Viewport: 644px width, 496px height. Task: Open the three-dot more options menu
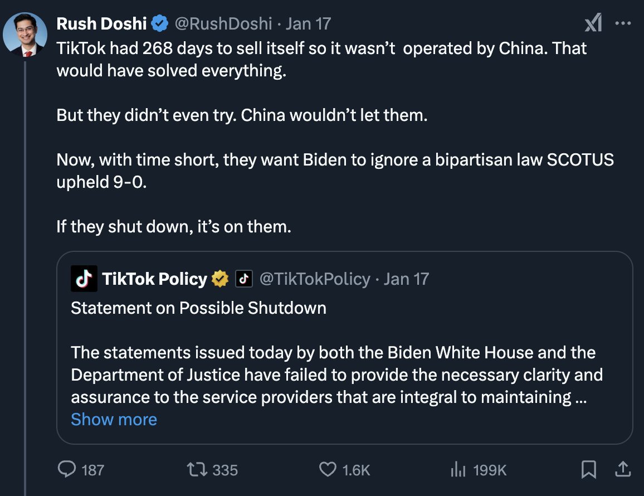coord(622,23)
